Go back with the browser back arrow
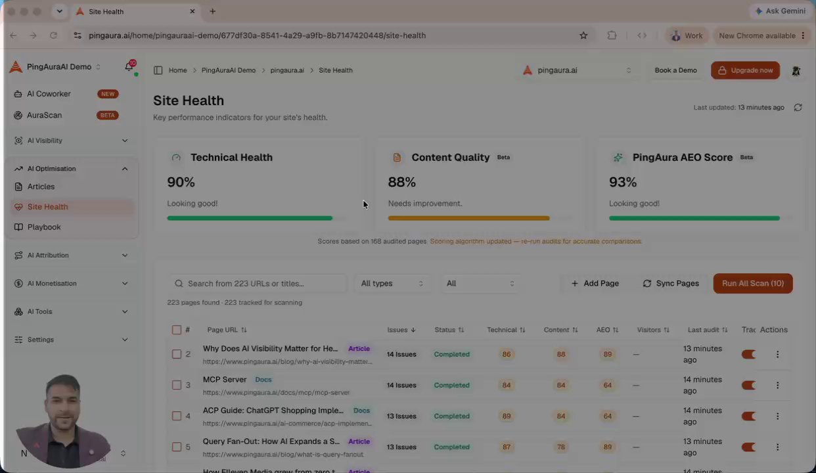Viewport: 816px width, 473px height. (14, 35)
